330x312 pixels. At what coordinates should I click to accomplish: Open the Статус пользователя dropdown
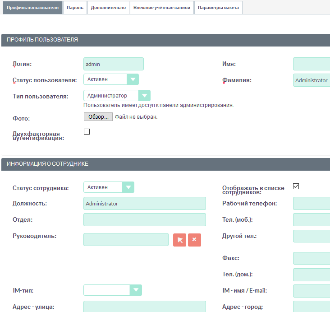click(111, 79)
